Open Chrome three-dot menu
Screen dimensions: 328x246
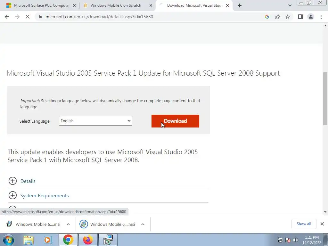321,17
